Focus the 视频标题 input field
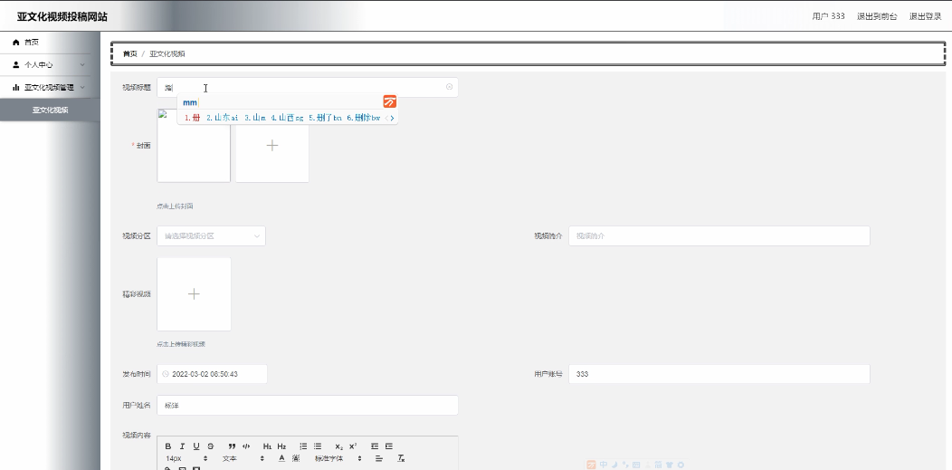The image size is (952, 470). pyautogui.click(x=307, y=87)
